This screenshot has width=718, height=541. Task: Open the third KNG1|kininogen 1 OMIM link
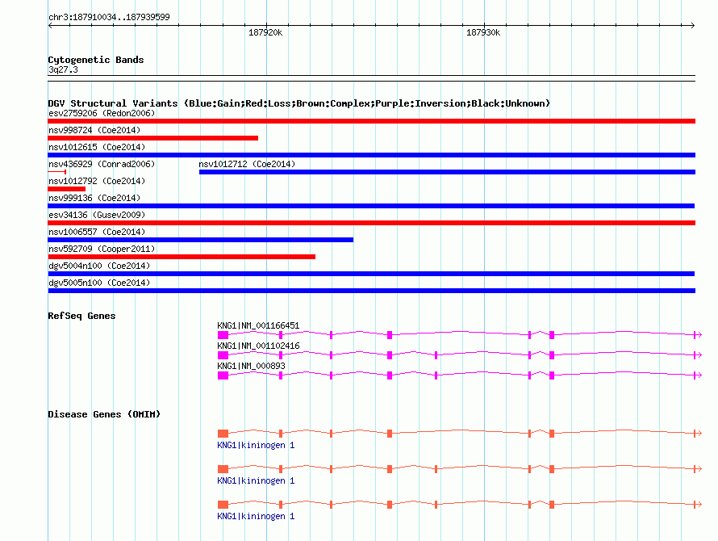[x=256, y=516]
